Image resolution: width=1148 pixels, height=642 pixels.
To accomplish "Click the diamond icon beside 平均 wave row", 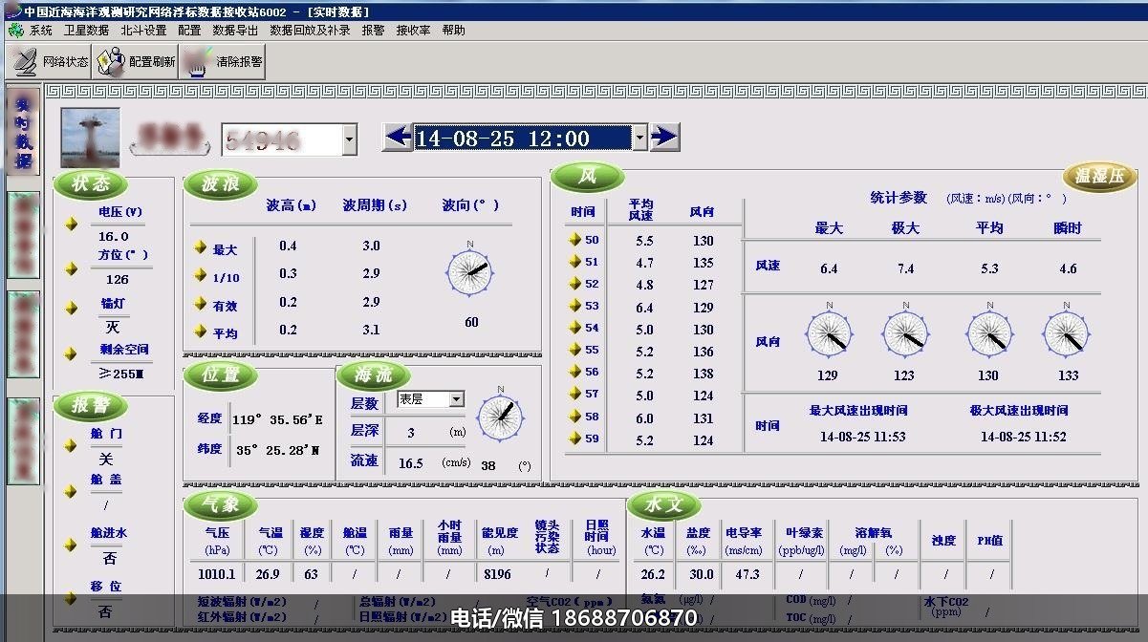I will 200,331.
